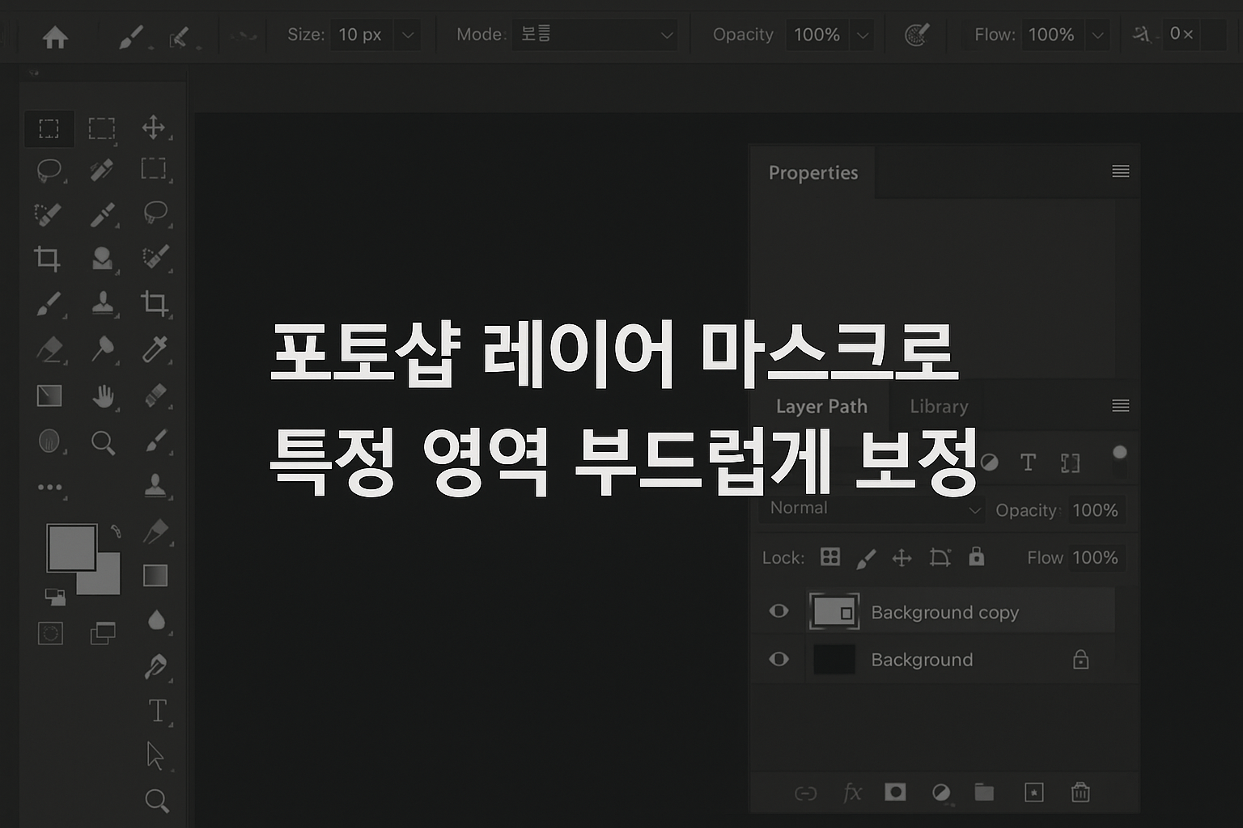Select the Move tool
The width and height of the screenshot is (1243, 828).
(x=154, y=127)
